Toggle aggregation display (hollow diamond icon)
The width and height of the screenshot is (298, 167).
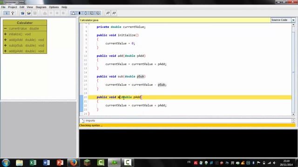pyautogui.click(x=86, y=13)
